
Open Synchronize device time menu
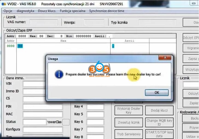[x=107, y=11]
